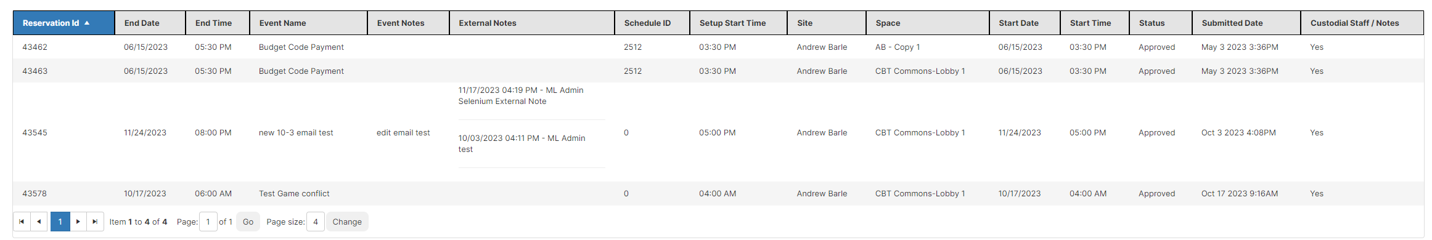
Task: Jump to last page pager icon
Action: click(95, 222)
